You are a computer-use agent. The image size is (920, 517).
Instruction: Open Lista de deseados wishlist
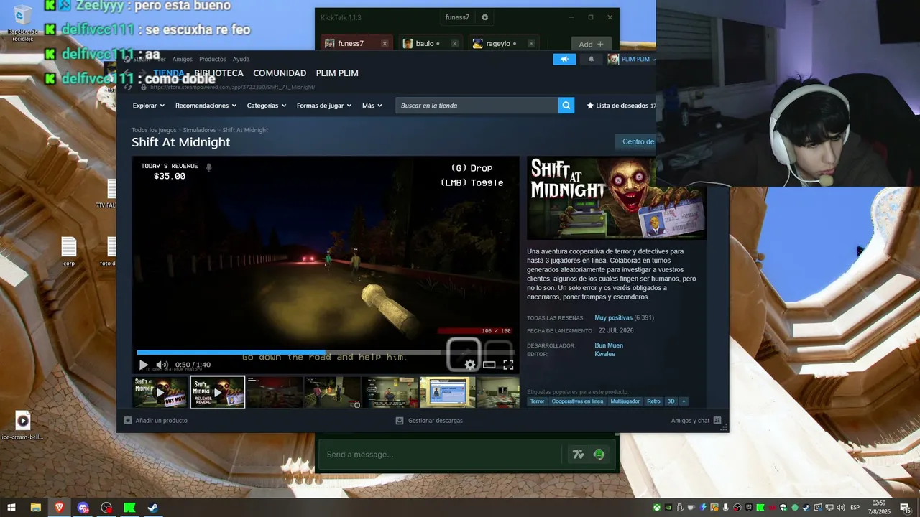click(x=621, y=106)
